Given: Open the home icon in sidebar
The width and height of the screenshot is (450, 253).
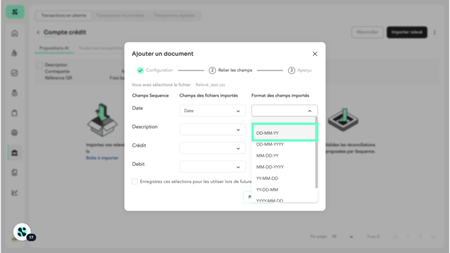Looking at the screenshot, I should point(15,34).
